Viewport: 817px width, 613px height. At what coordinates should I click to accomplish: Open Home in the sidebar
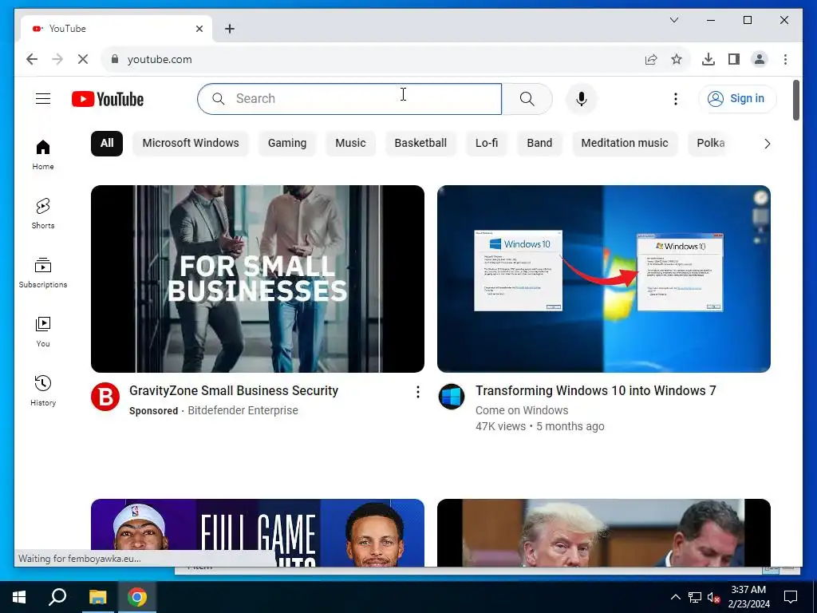(x=43, y=155)
